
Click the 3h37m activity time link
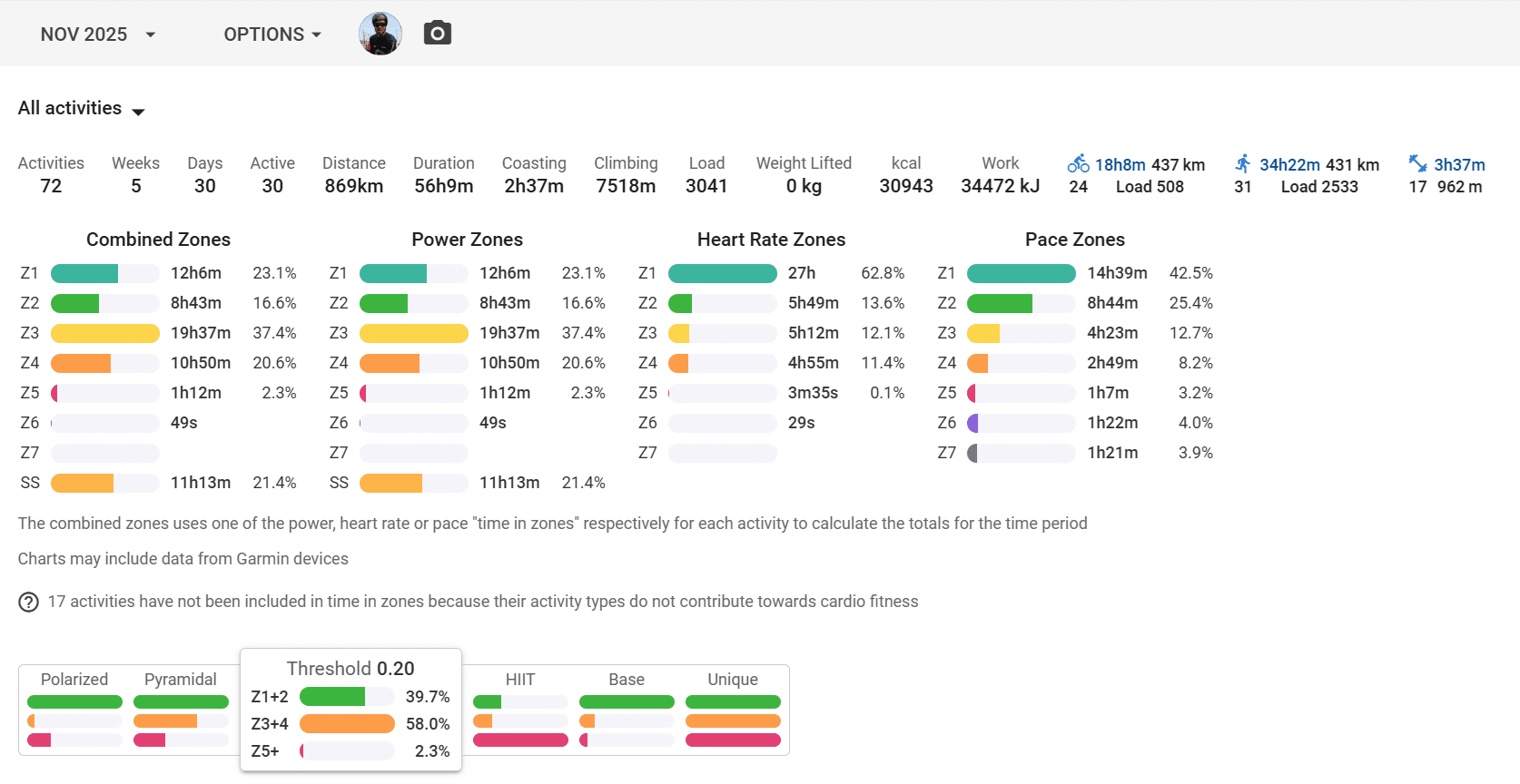click(x=1459, y=165)
